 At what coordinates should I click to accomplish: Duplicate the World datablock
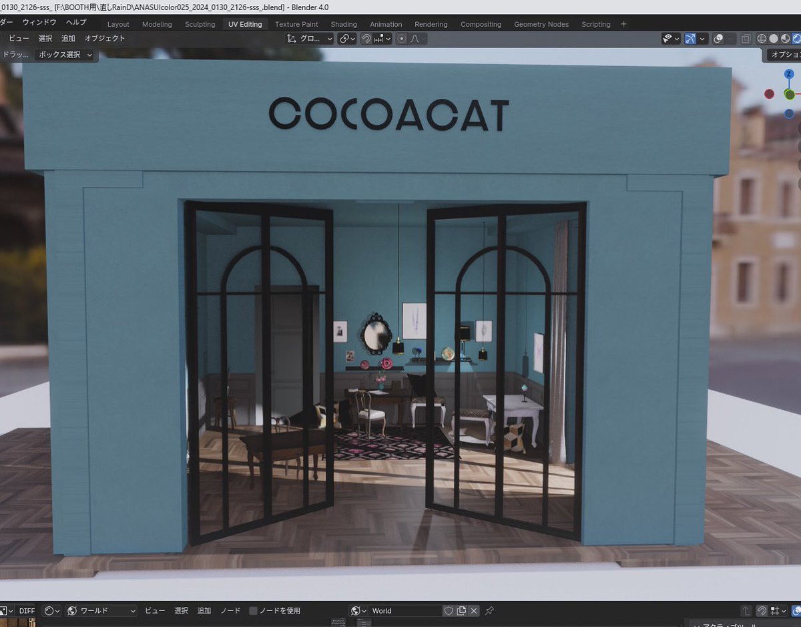tap(461, 610)
